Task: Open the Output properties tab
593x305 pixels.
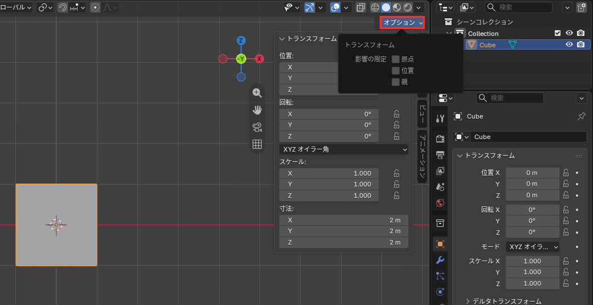Action: coord(440,154)
